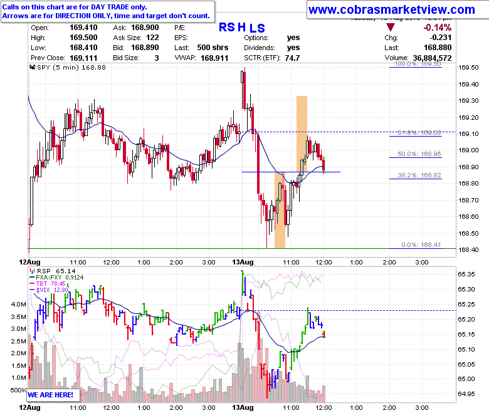
Task: Select the Volume figure 36,884,572
Action: coord(432,58)
